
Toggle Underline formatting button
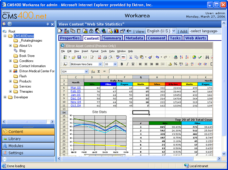133,64
